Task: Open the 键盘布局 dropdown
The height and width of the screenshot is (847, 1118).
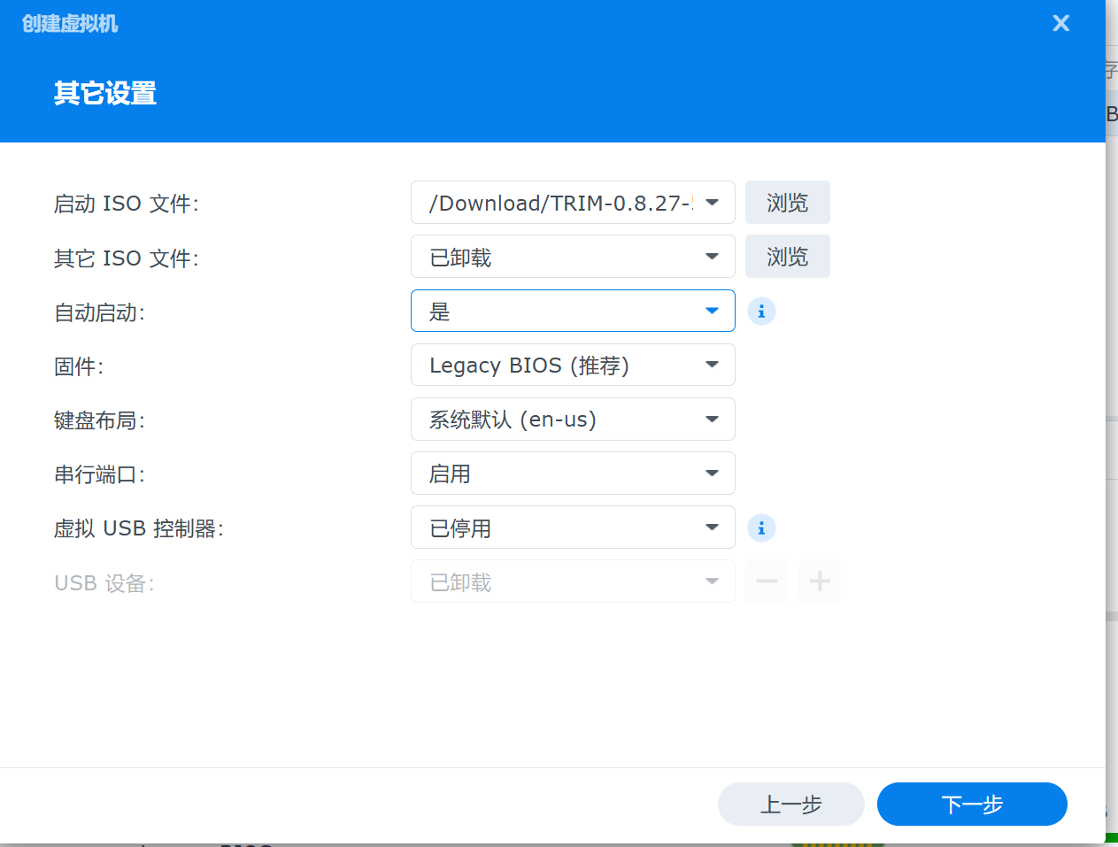Action: tap(573, 420)
